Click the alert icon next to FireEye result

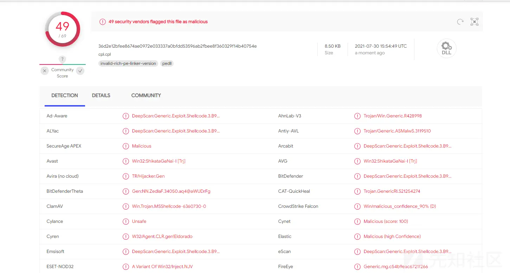pos(357,267)
